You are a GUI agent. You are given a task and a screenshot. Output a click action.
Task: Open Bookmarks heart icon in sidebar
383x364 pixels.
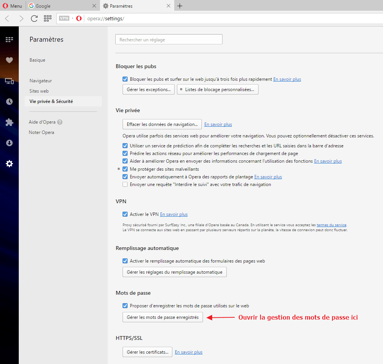pos(9,60)
